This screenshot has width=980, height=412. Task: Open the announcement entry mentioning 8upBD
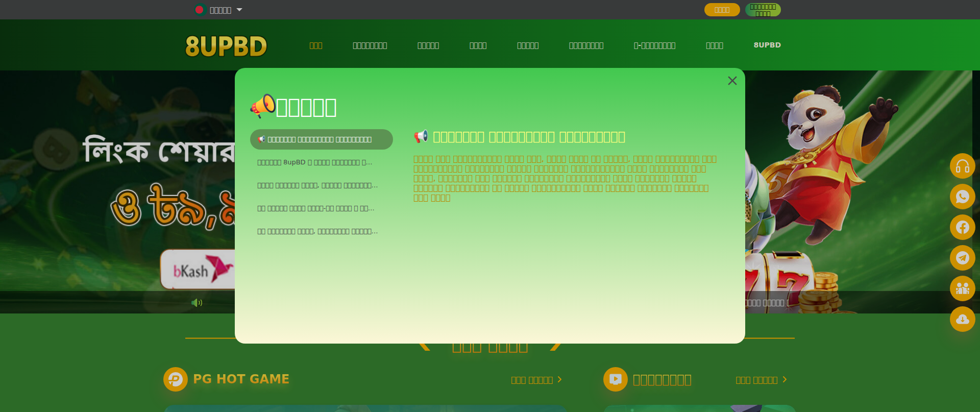[322, 162]
